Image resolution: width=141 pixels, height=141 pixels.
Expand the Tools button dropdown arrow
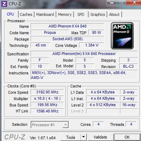84,137
